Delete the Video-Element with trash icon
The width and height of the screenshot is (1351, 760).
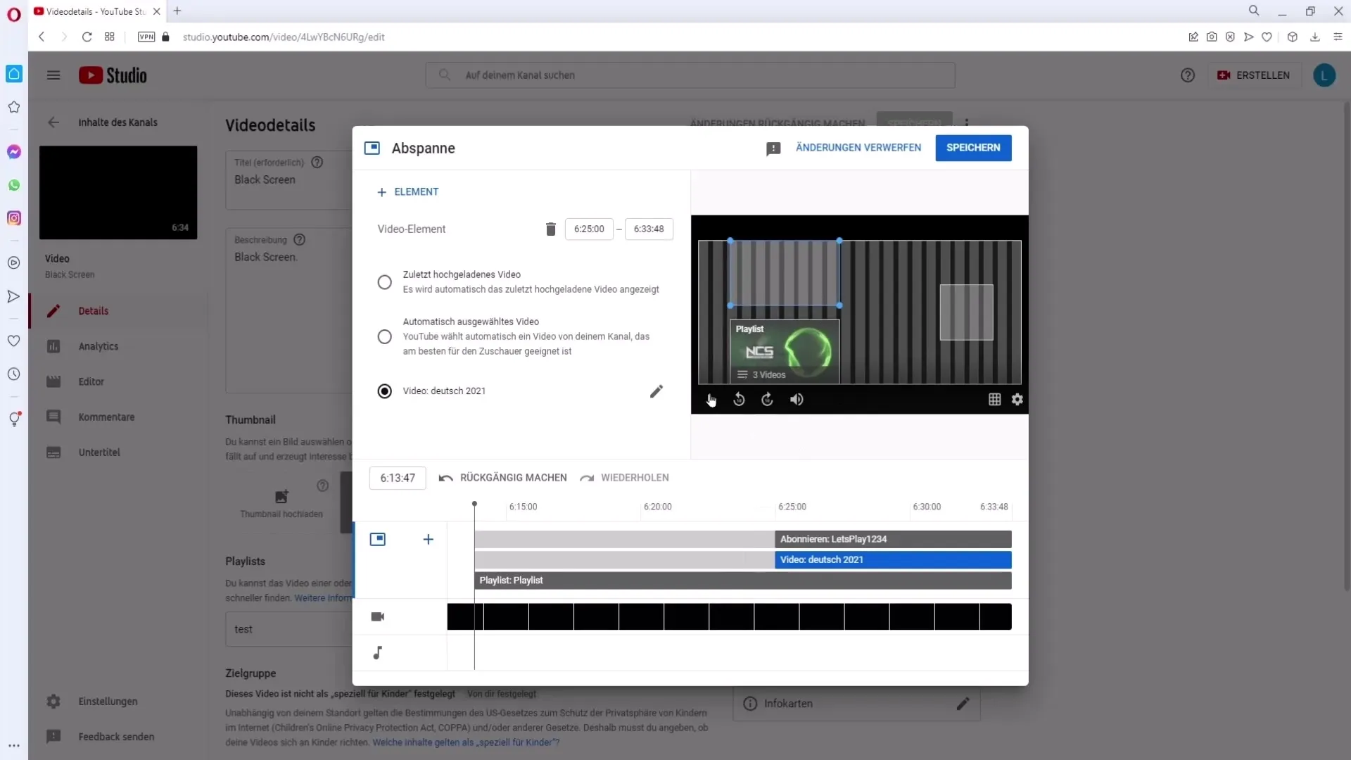(x=551, y=229)
